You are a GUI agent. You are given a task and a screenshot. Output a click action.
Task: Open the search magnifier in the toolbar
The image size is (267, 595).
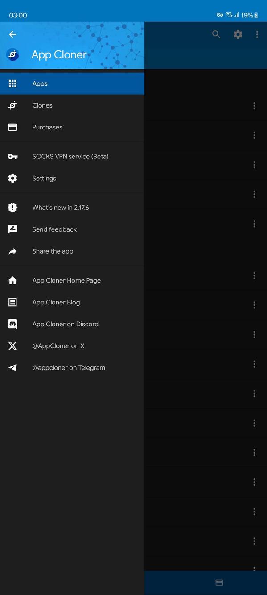point(216,34)
